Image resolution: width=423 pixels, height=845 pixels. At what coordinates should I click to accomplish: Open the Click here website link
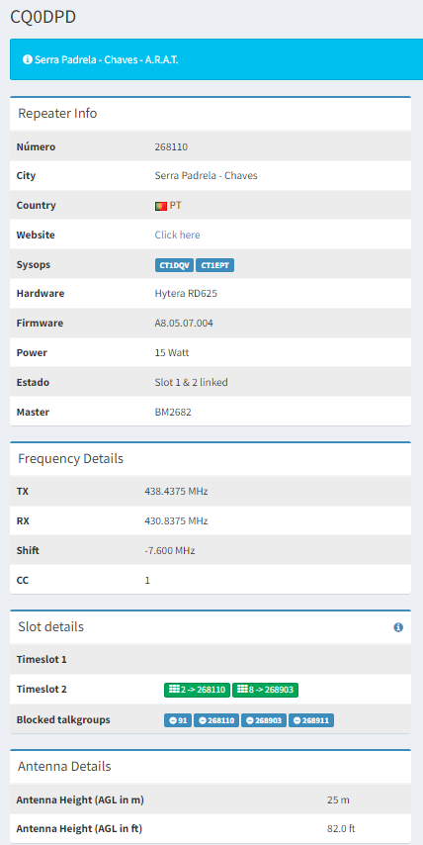pos(177,235)
